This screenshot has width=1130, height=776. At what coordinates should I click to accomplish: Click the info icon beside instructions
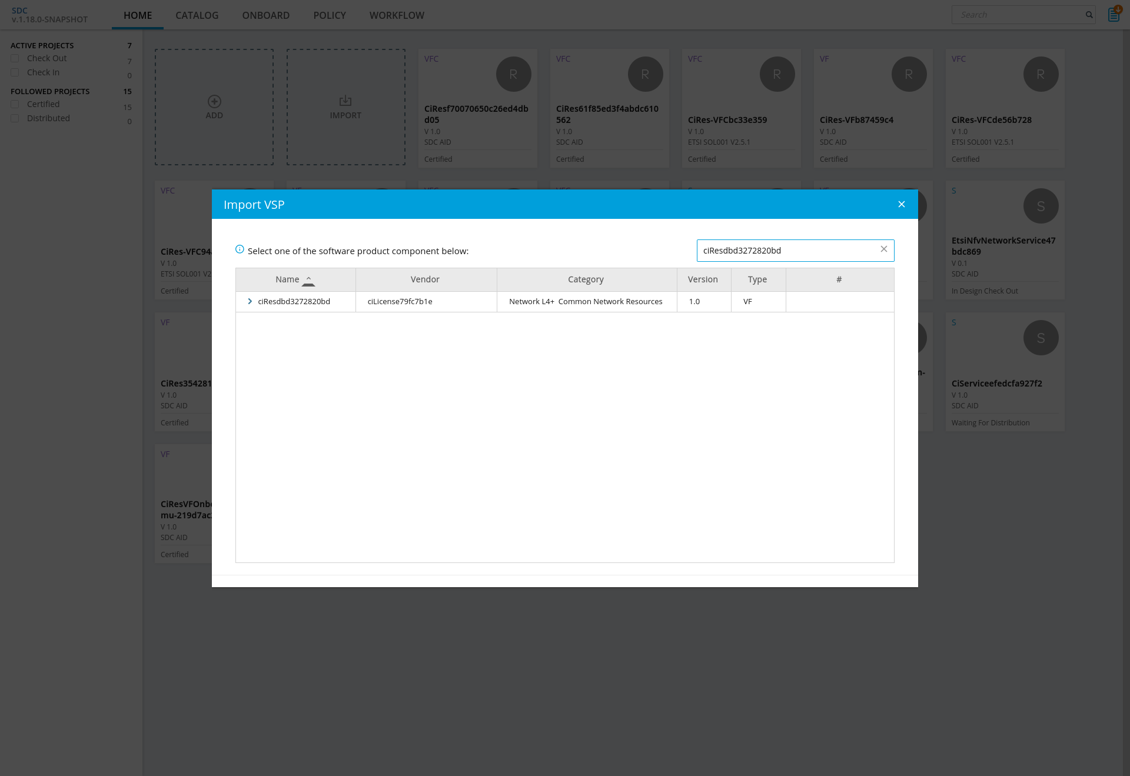pos(240,249)
